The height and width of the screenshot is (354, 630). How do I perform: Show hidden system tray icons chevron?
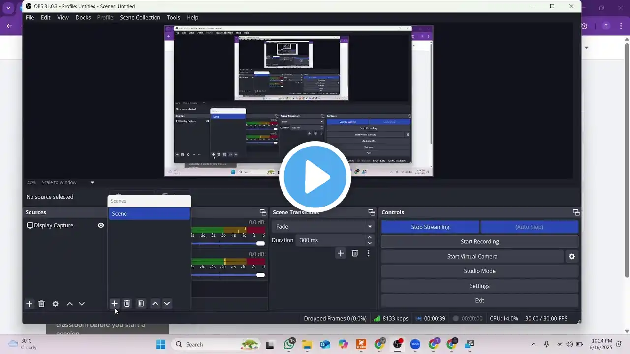[x=533, y=344]
